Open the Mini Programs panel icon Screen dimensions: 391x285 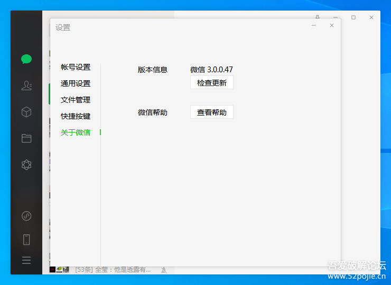click(x=26, y=216)
